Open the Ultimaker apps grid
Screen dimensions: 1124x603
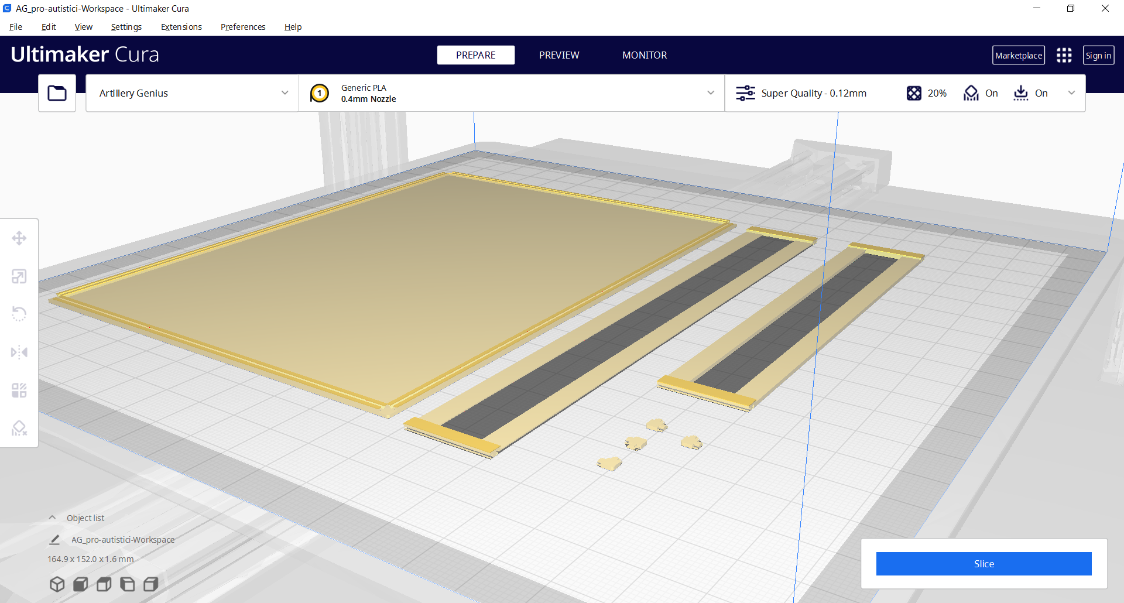pos(1064,55)
